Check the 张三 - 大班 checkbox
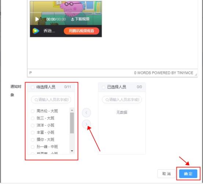Image resolution: width=203 pixels, height=184 pixels. (x=33, y=118)
